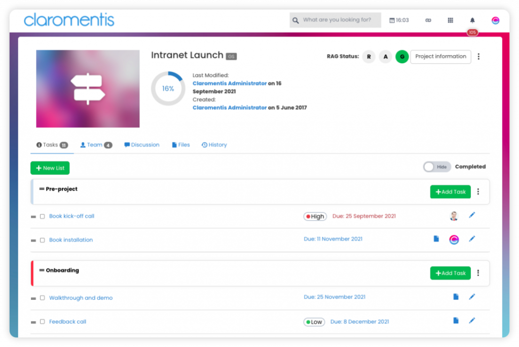The height and width of the screenshot is (347, 519).
Task: Click the Project information button
Action: coord(440,57)
